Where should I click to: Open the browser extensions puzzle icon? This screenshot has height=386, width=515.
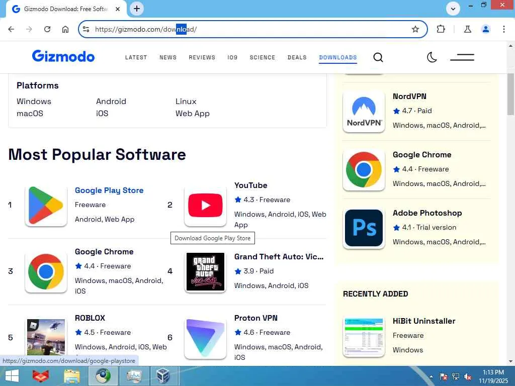[441, 29]
